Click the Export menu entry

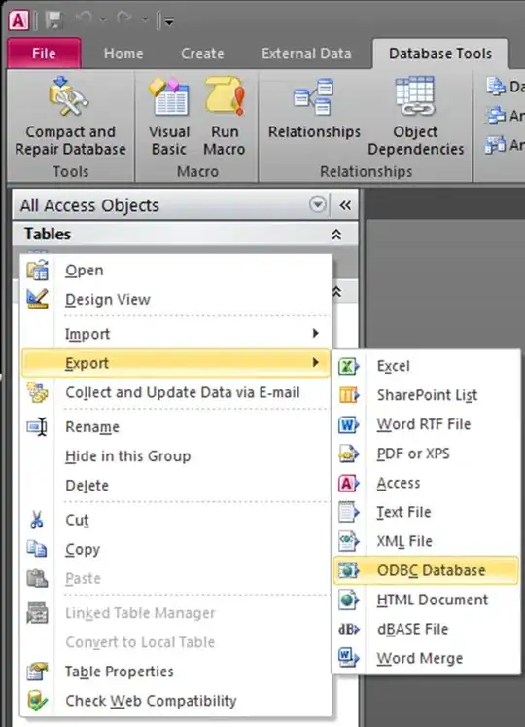click(176, 363)
